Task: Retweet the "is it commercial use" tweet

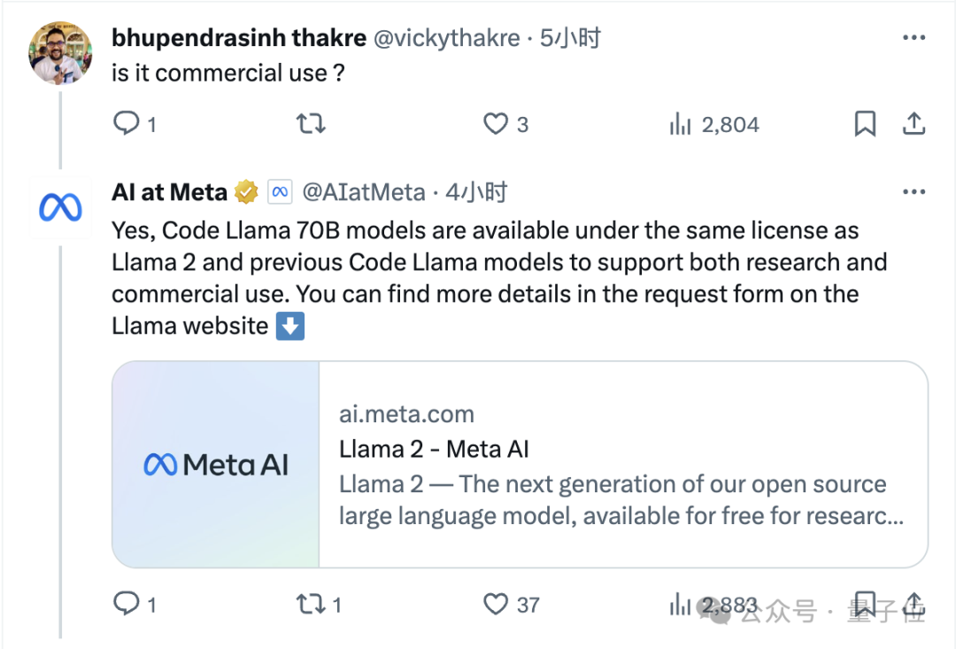Action: [x=310, y=123]
